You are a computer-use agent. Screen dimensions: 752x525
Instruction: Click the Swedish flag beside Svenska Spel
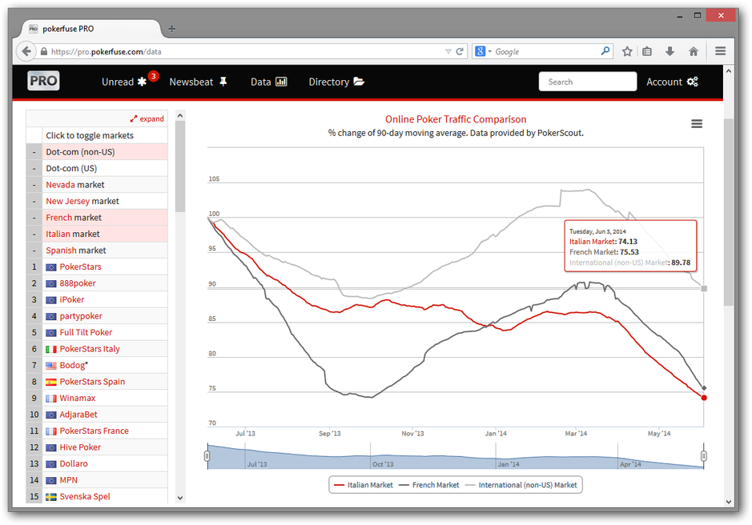(x=50, y=497)
